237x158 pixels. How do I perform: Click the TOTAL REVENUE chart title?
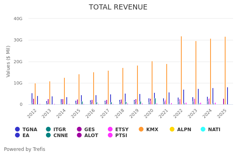118,7
